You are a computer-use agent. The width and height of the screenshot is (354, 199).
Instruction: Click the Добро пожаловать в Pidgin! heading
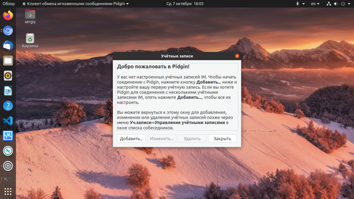pos(153,67)
